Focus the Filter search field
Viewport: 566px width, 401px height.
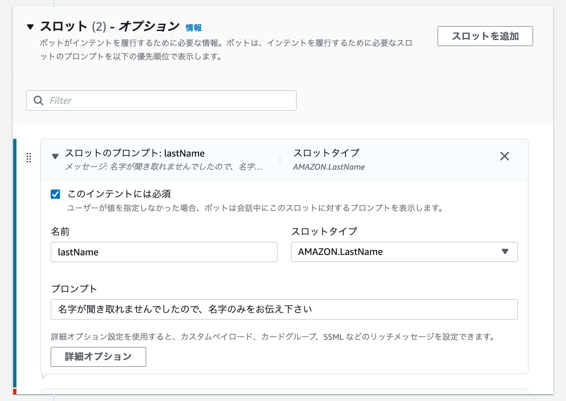pos(161,100)
